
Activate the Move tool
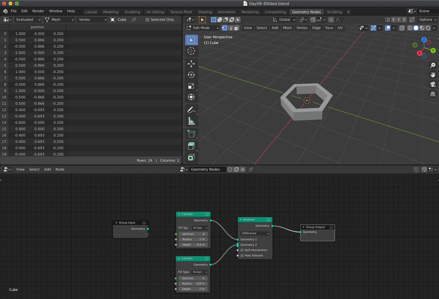(191, 64)
